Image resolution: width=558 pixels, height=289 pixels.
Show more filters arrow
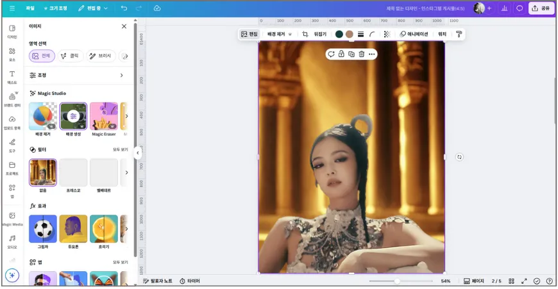coord(126,172)
